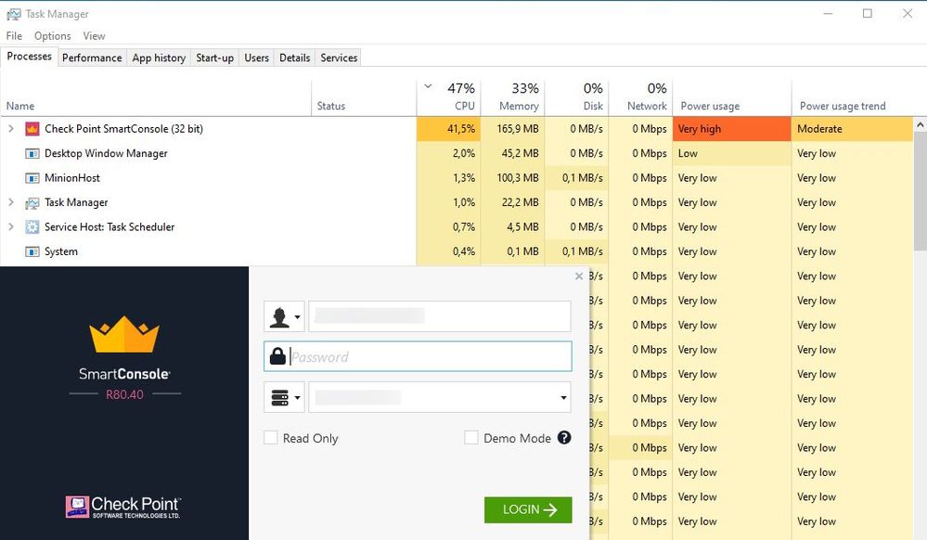Switch to the Details tab
The image size is (927, 540).
pos(294,58)
